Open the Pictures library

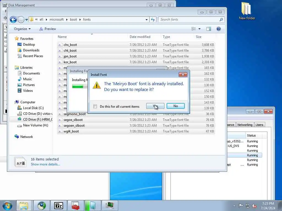coord(29,85)
